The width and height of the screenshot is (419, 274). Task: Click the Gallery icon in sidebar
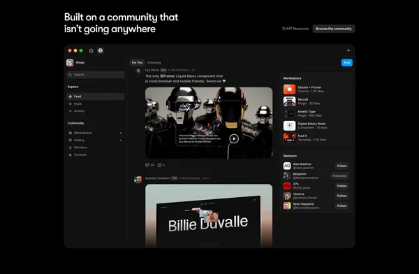coord(71,140)
